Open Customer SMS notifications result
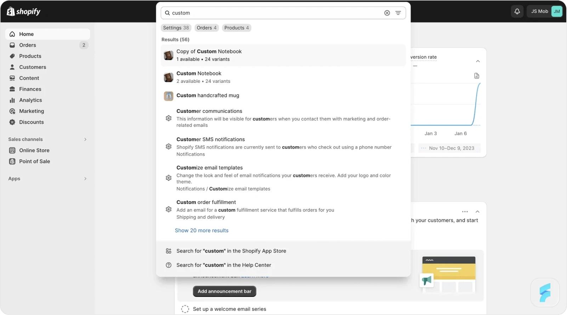 283,147
